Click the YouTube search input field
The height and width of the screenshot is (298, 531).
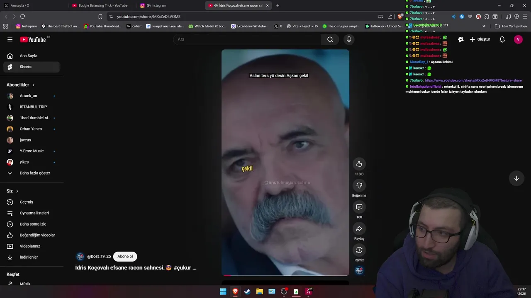pos(247,39)
